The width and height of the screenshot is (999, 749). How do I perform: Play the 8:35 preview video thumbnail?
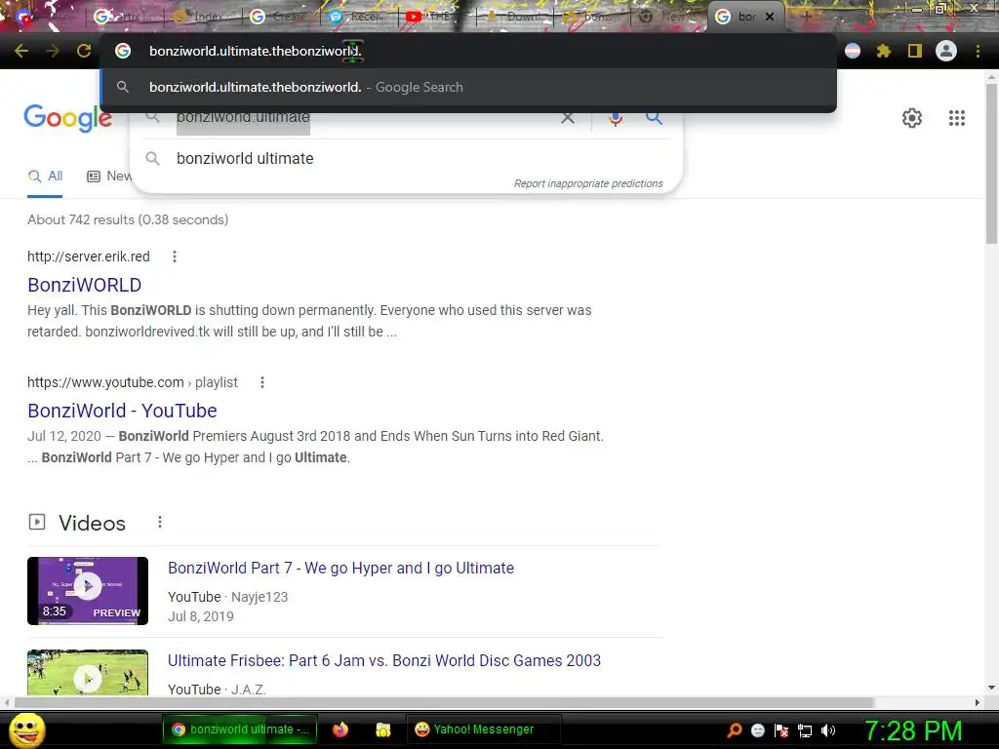(88, 590)
